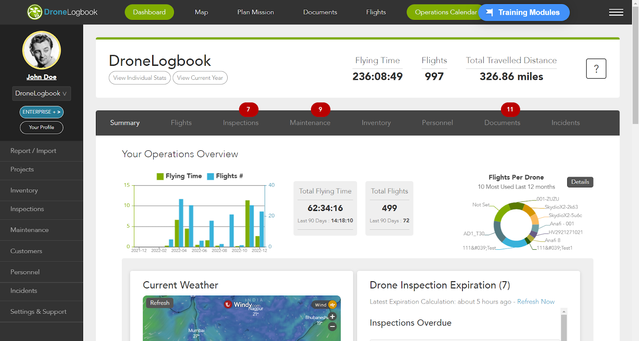Click Inspections Overdue heading
This screenshot has height=341, width=639.
[x=411, y=323]
